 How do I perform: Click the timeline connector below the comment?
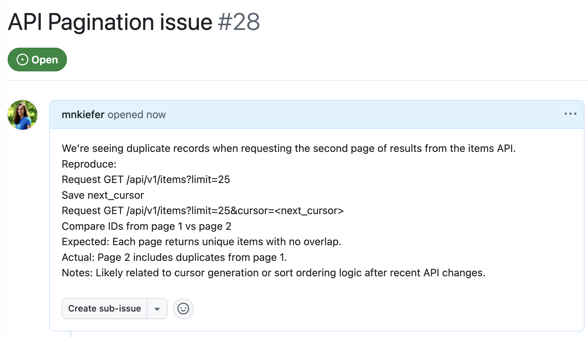point(70,334)
